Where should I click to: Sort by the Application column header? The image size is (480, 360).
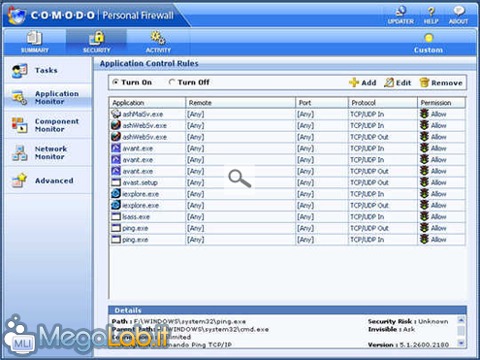147,103
